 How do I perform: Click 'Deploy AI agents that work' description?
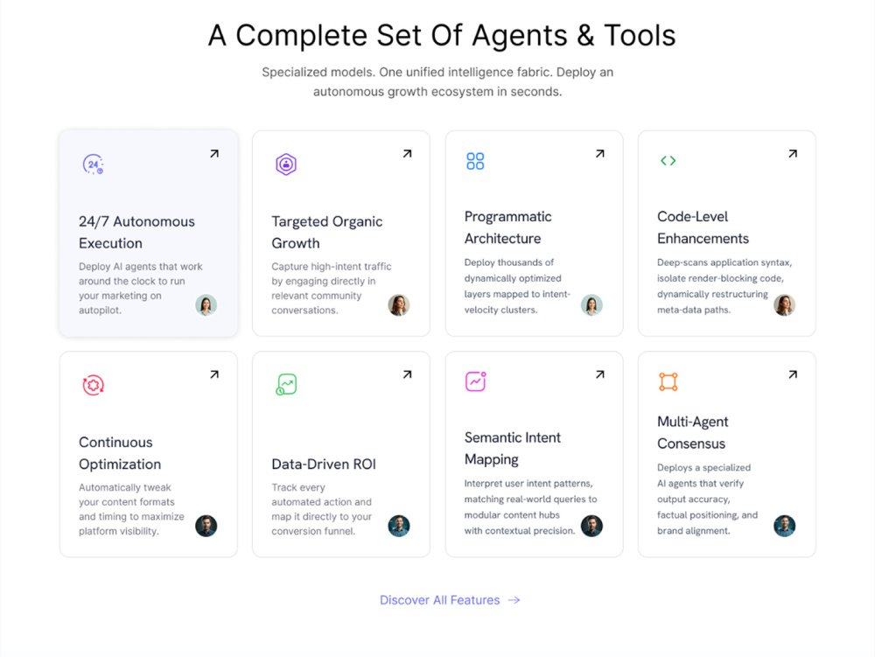(141, 289)
